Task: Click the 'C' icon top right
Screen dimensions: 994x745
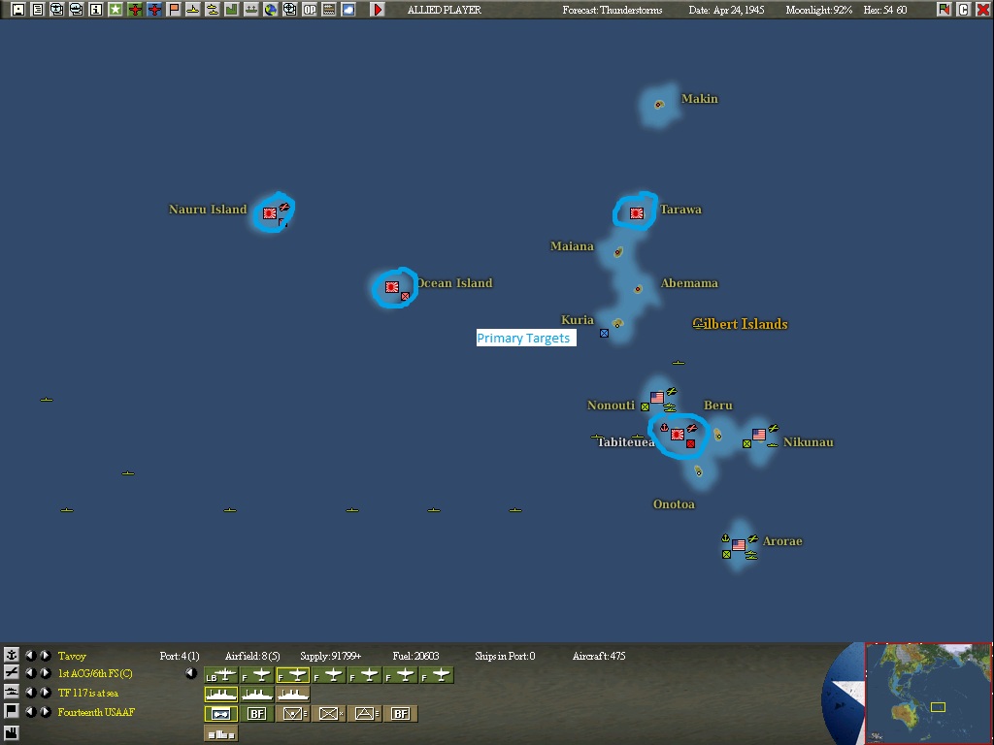Action: [964, 10]
